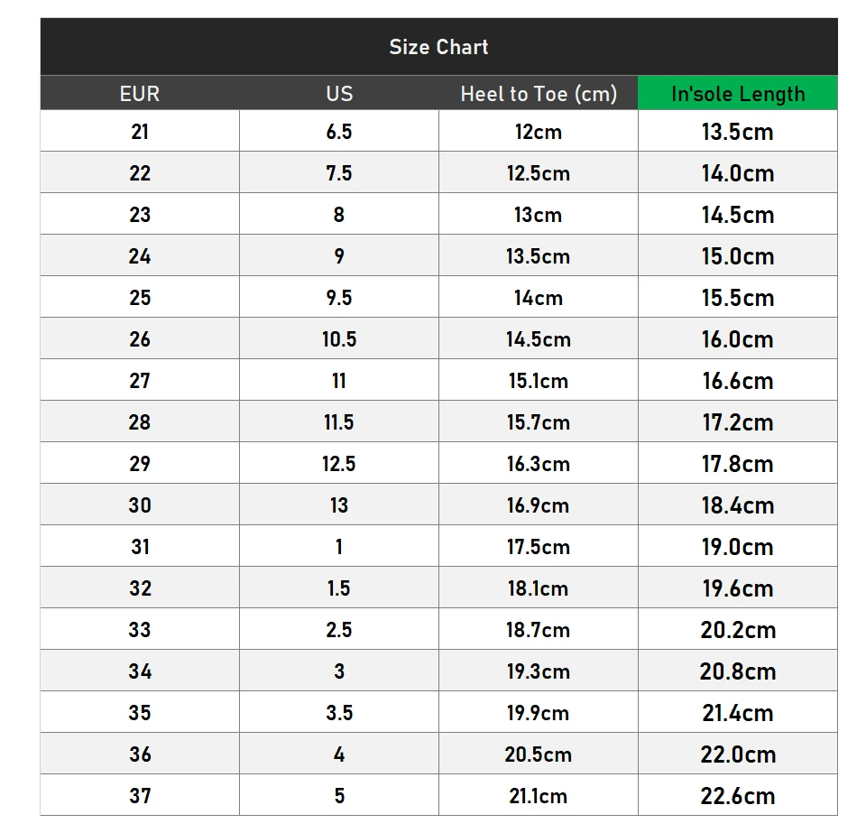The height and width of the screenshot is (833, 857).
Task: Select EUR size 21 cell
Action: [x=140, y=131]
